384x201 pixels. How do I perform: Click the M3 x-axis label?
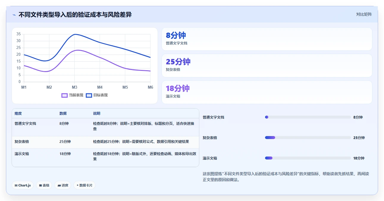tap(74, 87)
